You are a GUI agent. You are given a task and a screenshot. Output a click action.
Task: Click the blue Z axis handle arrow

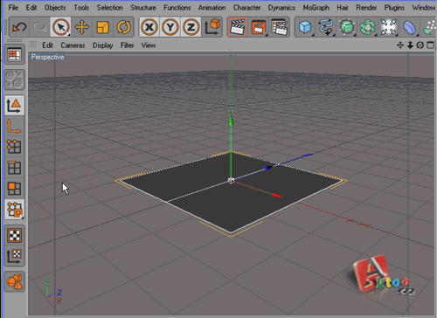pyautogui.click(x=268, y=168)
